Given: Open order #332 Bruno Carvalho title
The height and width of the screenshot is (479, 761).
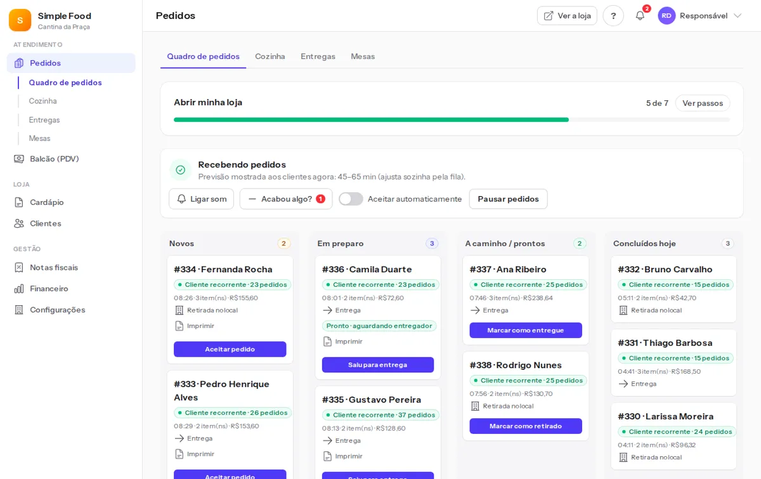Looking at the screenshot, I should [x=665, y=269].
